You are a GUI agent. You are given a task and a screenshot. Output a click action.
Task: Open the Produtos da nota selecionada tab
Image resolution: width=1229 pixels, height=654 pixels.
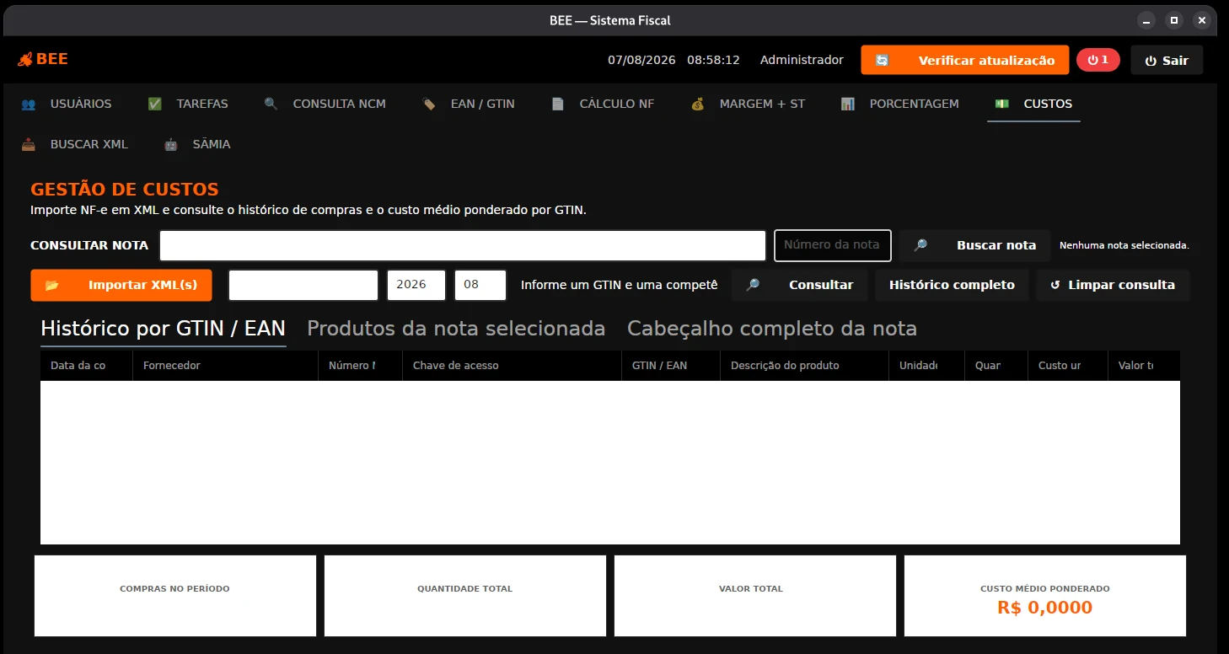(456, 329)
